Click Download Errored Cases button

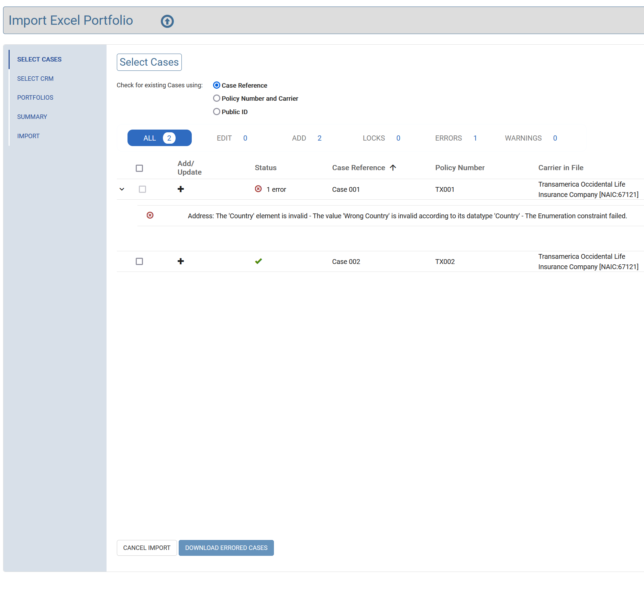coord(226,548)
